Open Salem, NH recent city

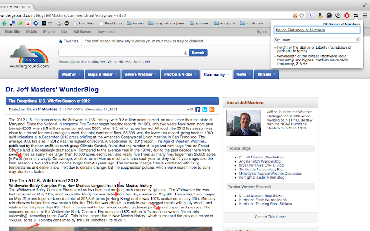pyautogui.click(x=142, y=62)
